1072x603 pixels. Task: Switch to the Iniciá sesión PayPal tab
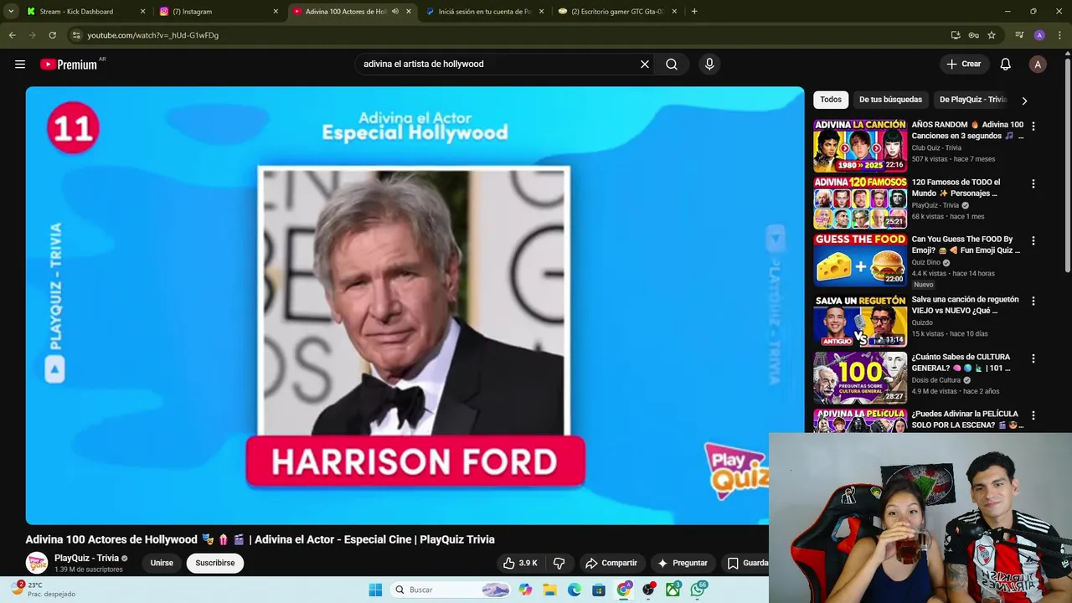486,12
